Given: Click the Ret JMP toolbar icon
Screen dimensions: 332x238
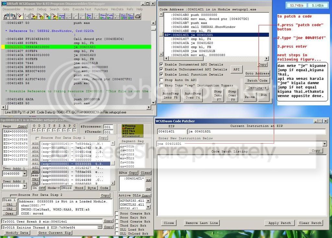Looking at the screenshot, I should (69, 16).
